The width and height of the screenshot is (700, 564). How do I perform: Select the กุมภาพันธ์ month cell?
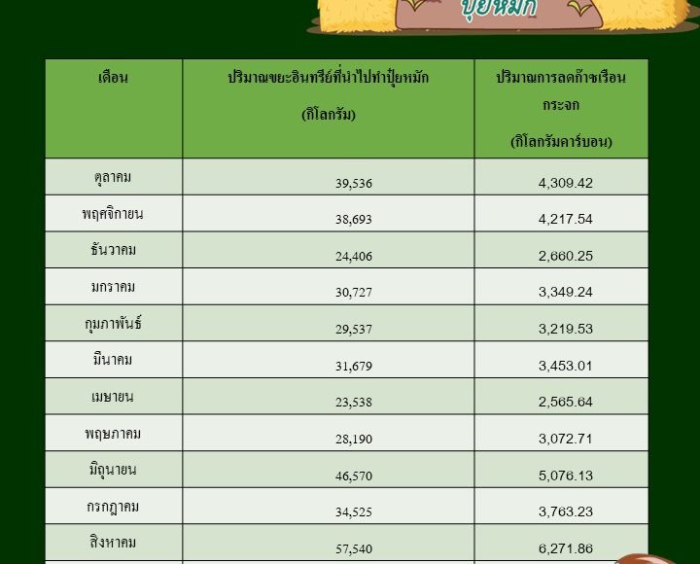pyautogui.click(x=114, y=323)
